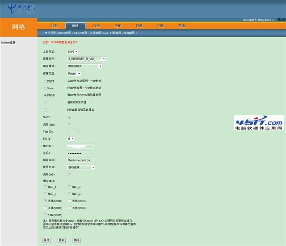The width and height of the screenshot is (286, 246).
Task: Check the 5.8G (SSID5) checkbox
Action: click(x=45, y=215)
